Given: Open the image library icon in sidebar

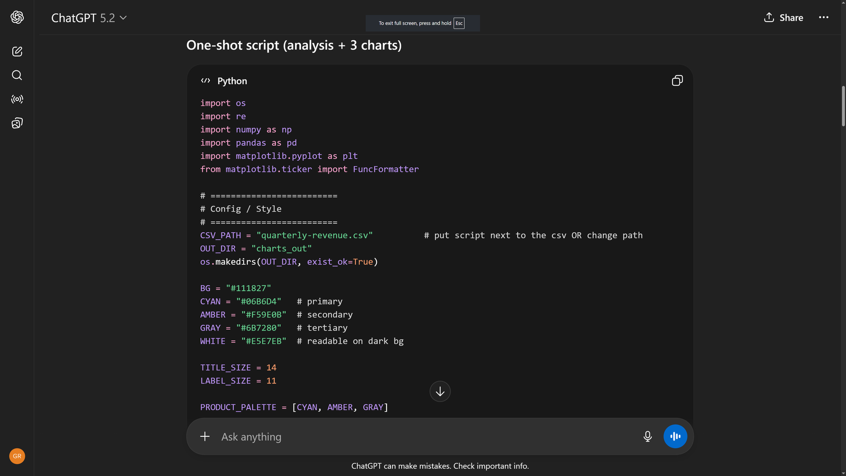Looking at the screenshot, I should (17, 123).
